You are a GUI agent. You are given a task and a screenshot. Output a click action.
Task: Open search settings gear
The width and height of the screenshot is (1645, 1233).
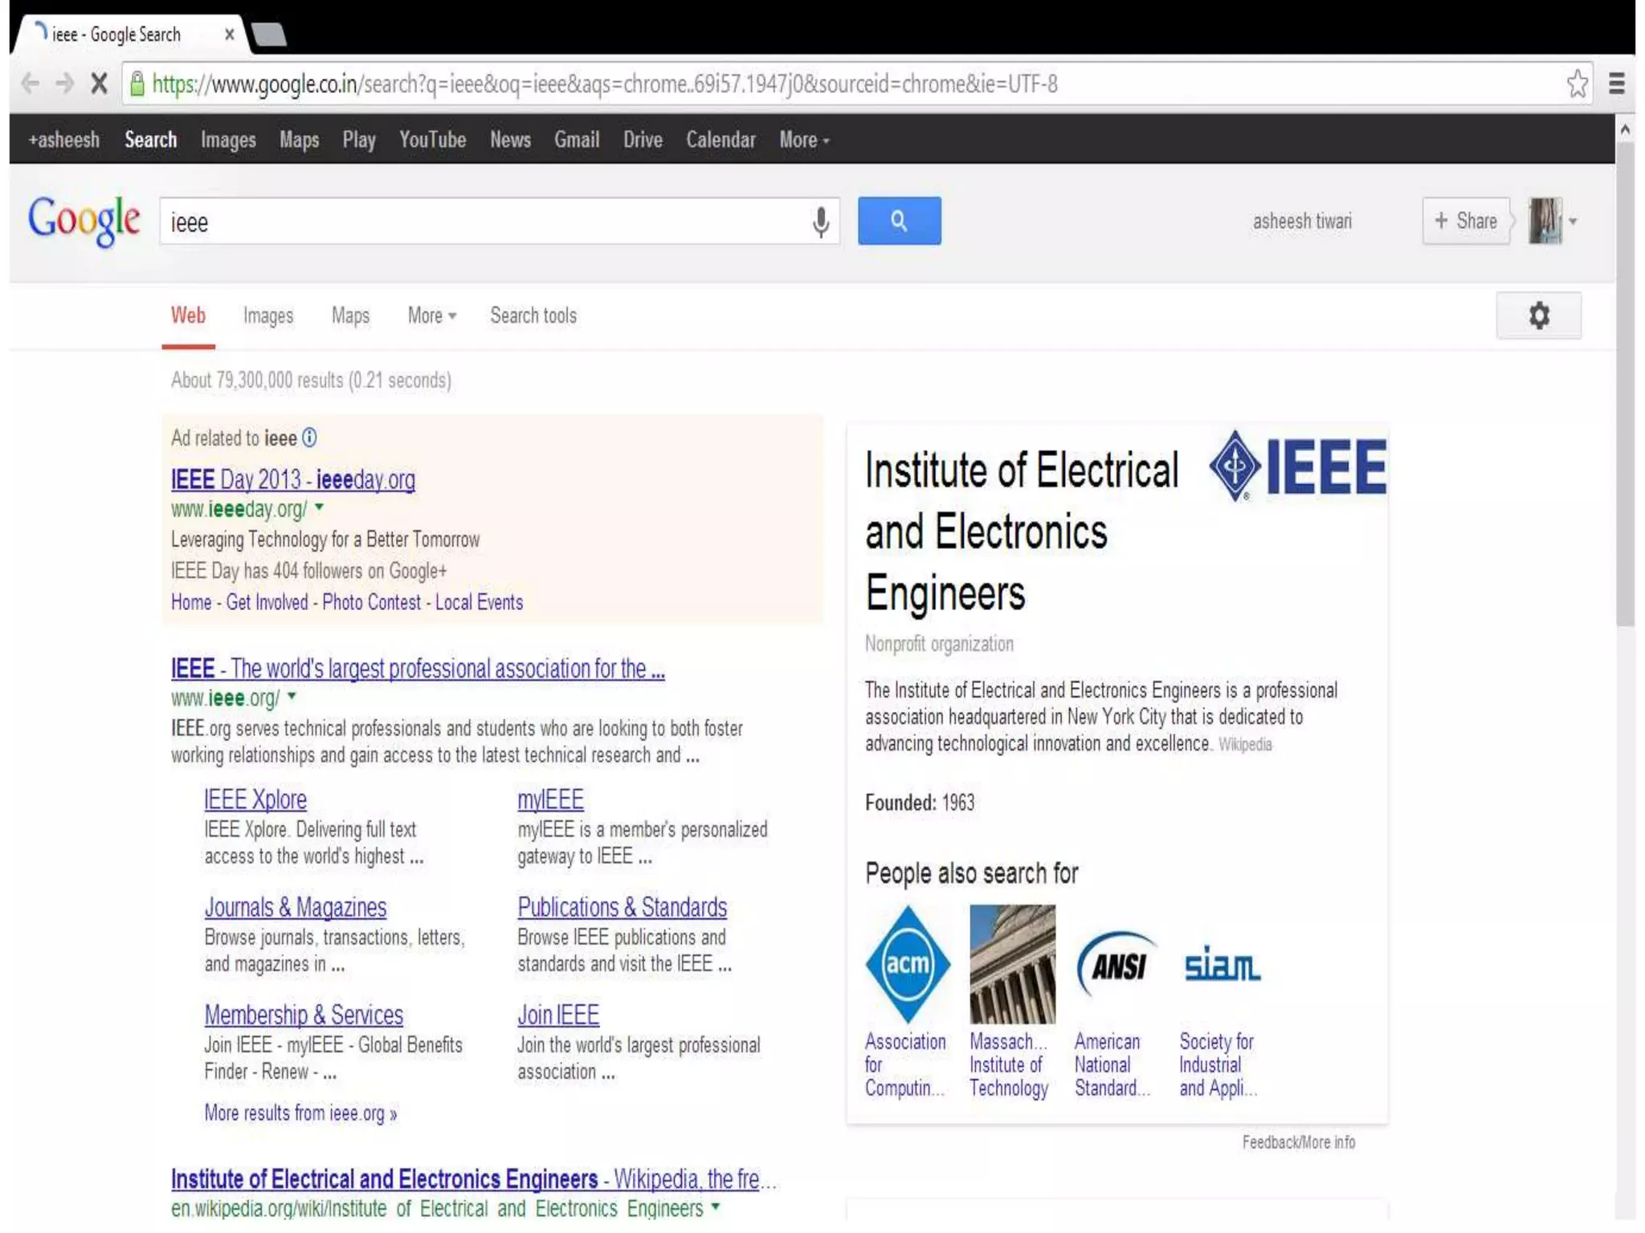coord(1538,315)
